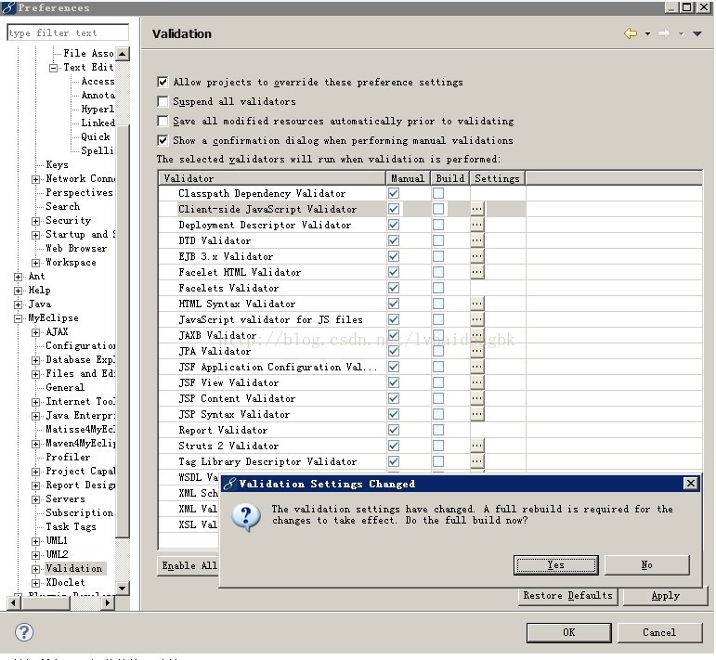Open settings for JSP Content Validator
The image size is (716, 660).
pos(476,398)
